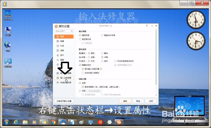
Task: Switch to the 搜索 settings tab
Action: pos(64,60)
